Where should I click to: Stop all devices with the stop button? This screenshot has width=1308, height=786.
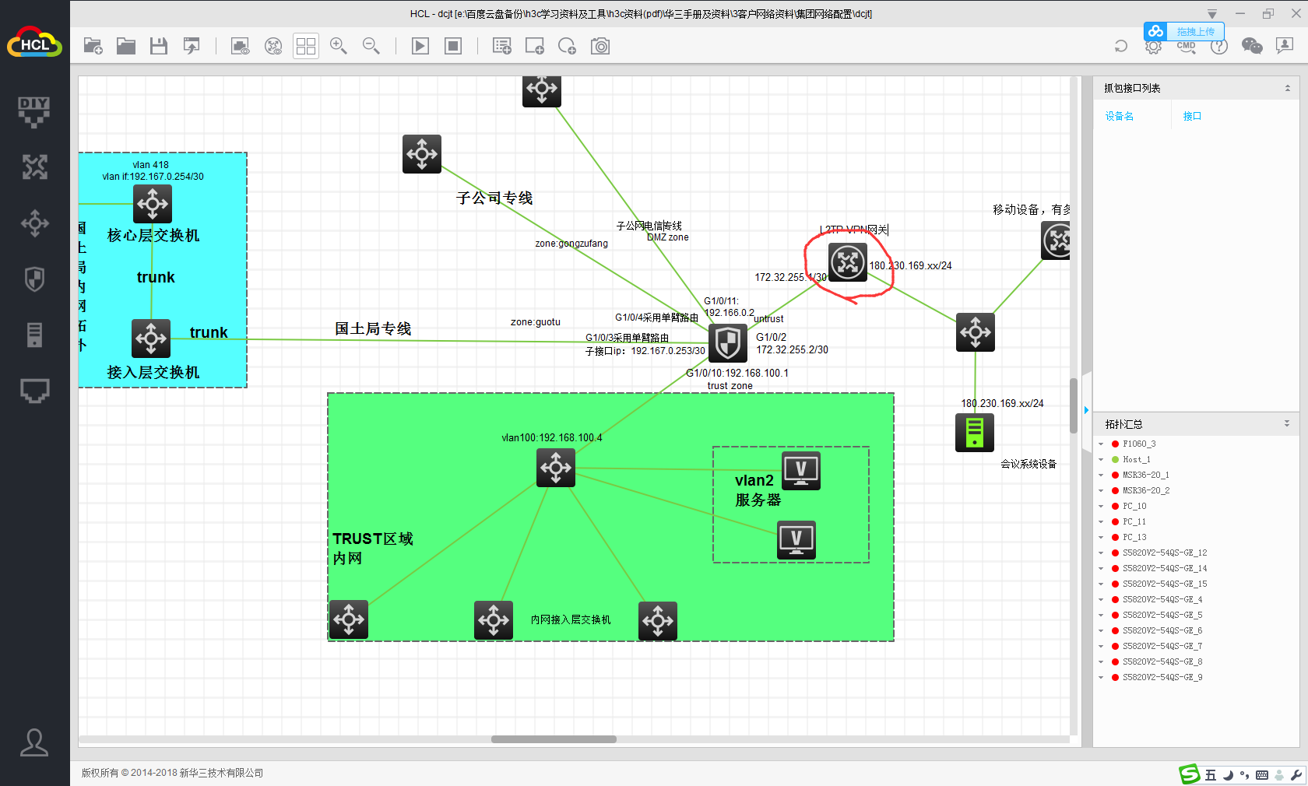pyautogui.click(x=453, y=47)
